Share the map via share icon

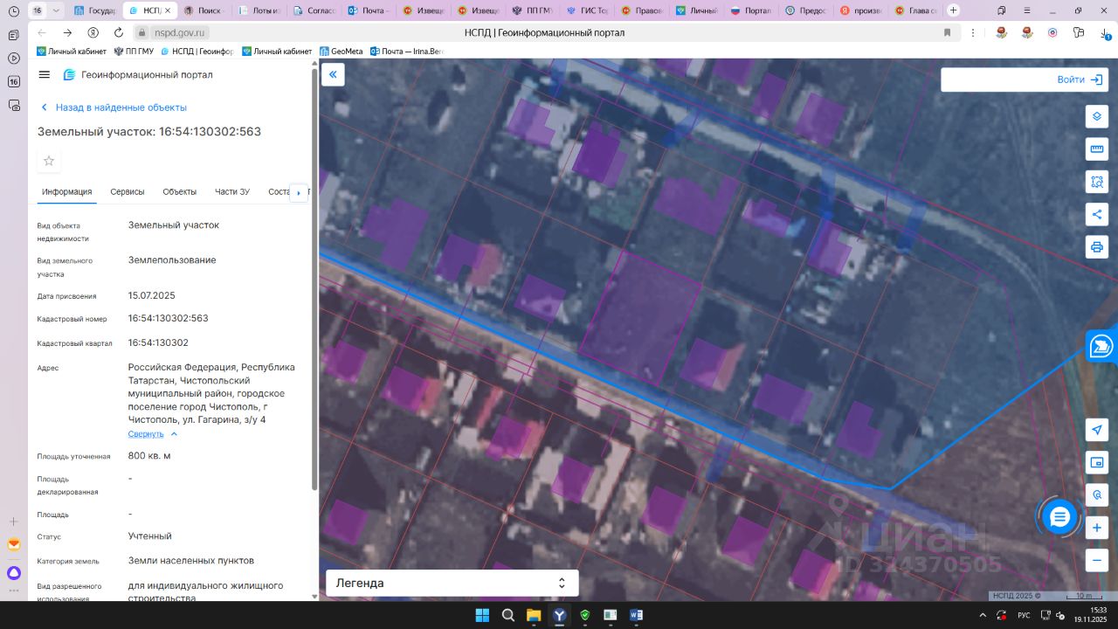coord(1097,214)
